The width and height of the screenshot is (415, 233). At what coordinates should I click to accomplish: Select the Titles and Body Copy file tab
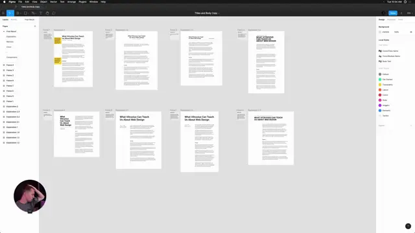click(x=30, y=6)
